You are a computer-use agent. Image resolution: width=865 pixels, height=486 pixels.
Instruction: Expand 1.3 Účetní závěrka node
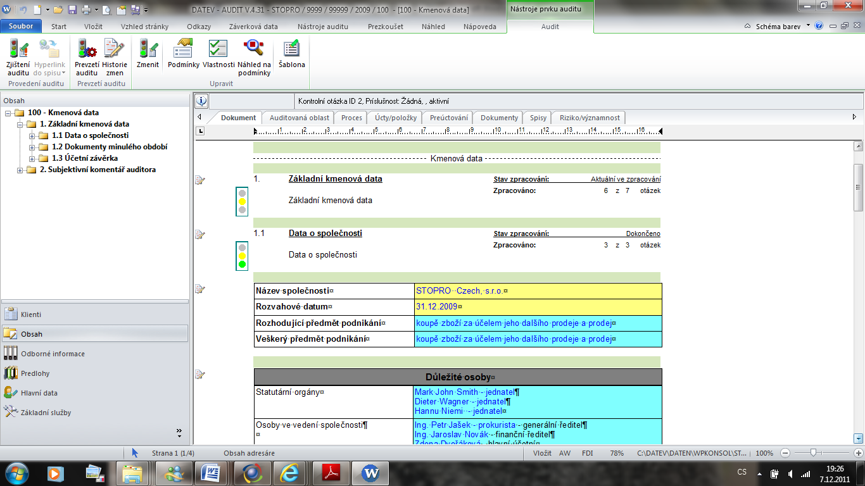tap(32, 159)
